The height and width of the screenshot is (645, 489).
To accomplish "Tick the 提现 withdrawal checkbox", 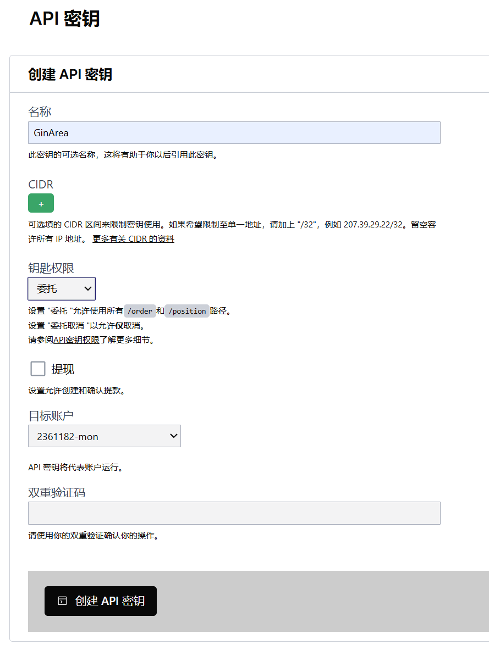I will 38,369.
